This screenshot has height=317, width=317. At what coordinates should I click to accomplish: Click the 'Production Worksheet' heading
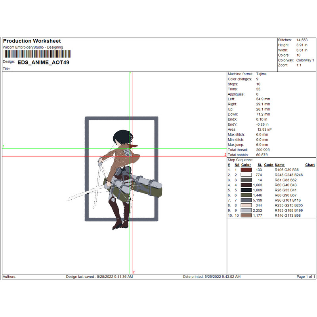tap(32, 41)
